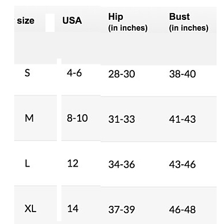Viewport: 224px width, 224px height.
Task: Click hip measurement 28-30
Action: tap(122, 74)
